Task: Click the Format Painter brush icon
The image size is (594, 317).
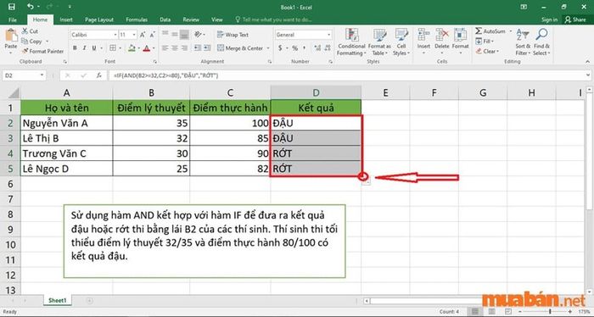Action: (x=25, y=51)
